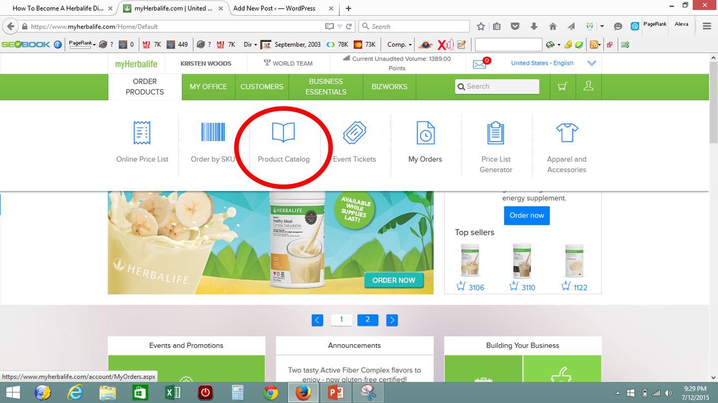This screenshot has width=718, height=403.
Task: Click the Firefox back arrow button
Action: click(x=11, y=26)
